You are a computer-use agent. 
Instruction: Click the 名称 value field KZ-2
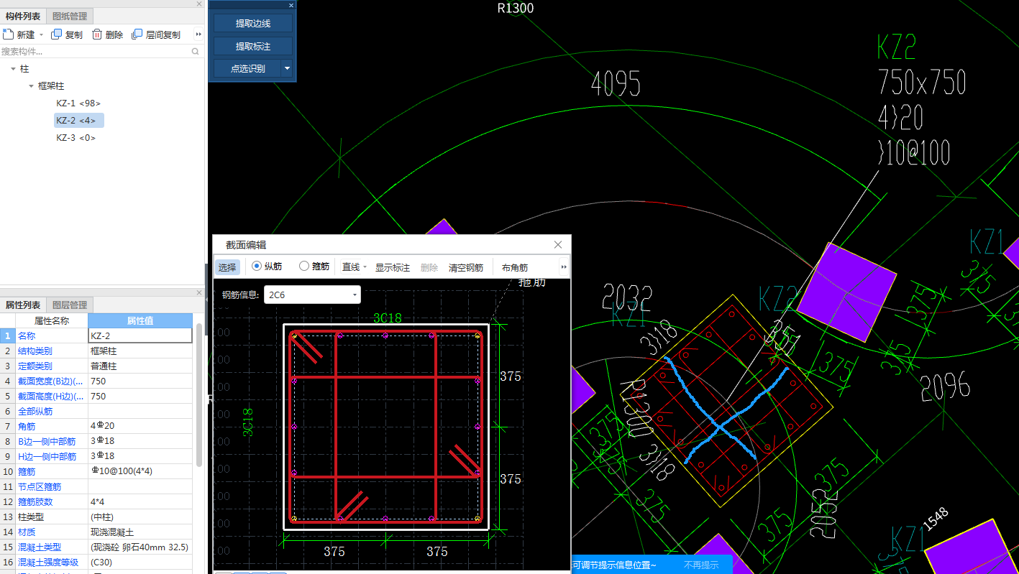[140, 335]
